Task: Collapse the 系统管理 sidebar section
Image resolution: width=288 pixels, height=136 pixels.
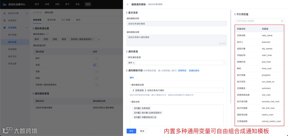Action: tap(27, 27)
